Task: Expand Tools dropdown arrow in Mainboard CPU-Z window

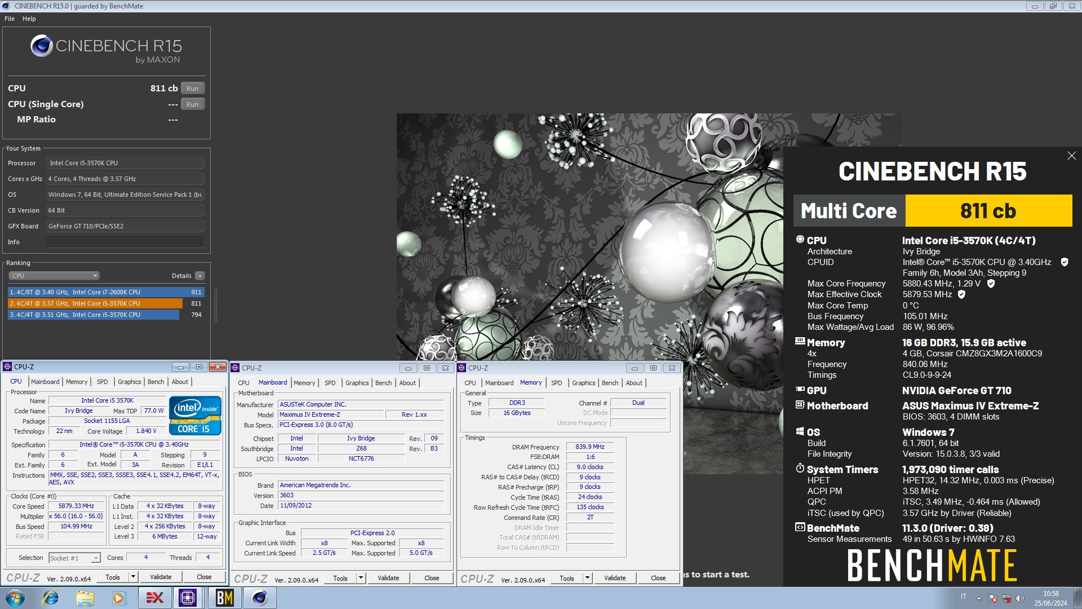Action: pyautogui.click(x=361, y=578)
